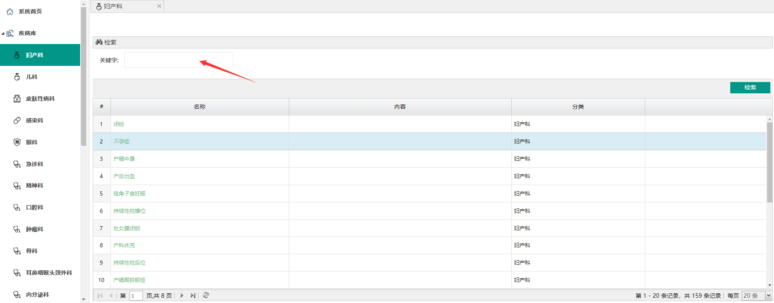Open the 产褥期抑郁症 link

(130, 280)
